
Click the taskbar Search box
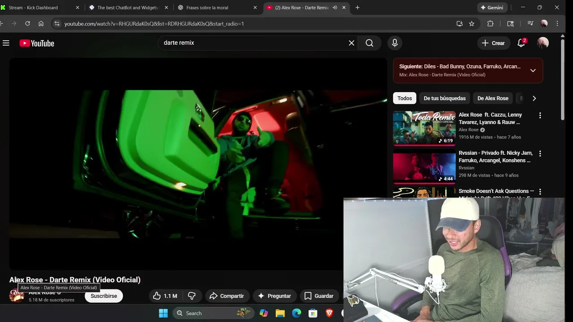(x=213, y=313)
